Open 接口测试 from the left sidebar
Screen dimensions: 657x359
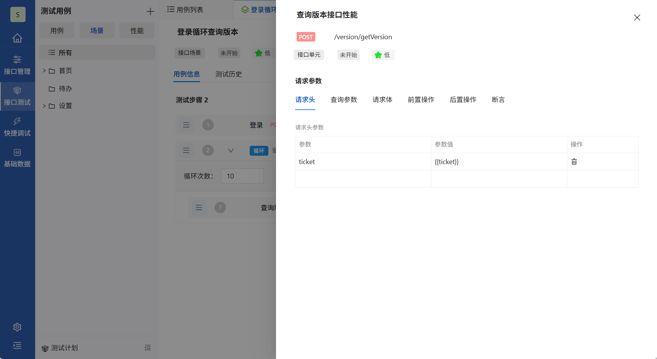click(x=17, y=95)
